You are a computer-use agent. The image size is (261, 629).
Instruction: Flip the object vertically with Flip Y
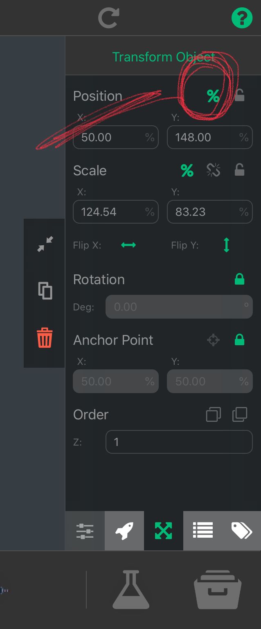click(x=226, y=245)
